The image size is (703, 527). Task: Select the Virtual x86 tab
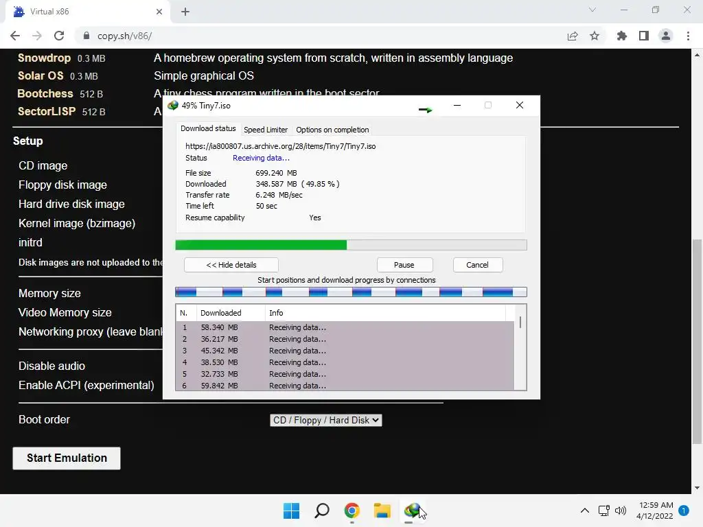point(87,12)
